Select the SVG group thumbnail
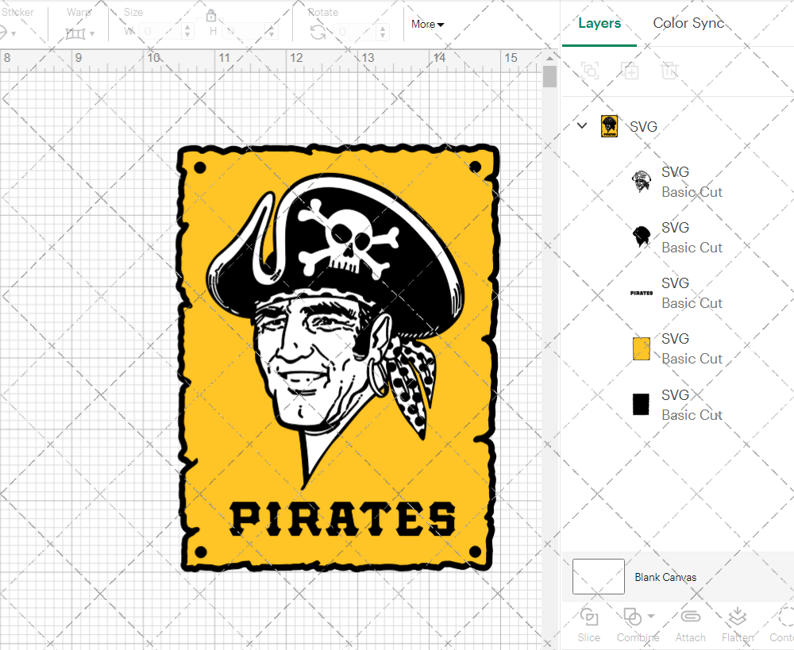The height and width of the screenshot is (650, 794). pyautogui.click(x=609, y=126)
